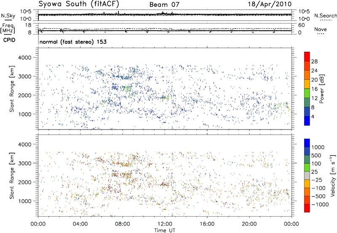Image resolution: width=337 pixels, height=233 pixels.
Task: Click the '4000' tick of the power panel
Action: click(x=25, y=58)
